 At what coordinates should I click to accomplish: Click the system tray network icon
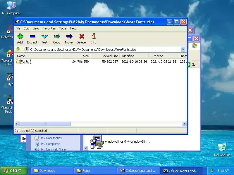212,171
